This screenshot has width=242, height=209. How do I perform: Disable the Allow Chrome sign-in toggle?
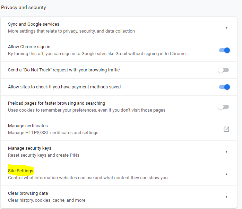[224, 50]
